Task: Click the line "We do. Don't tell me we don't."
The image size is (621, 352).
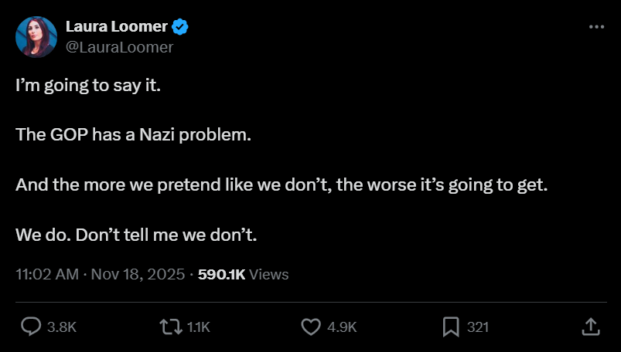Action: (135, 235)
